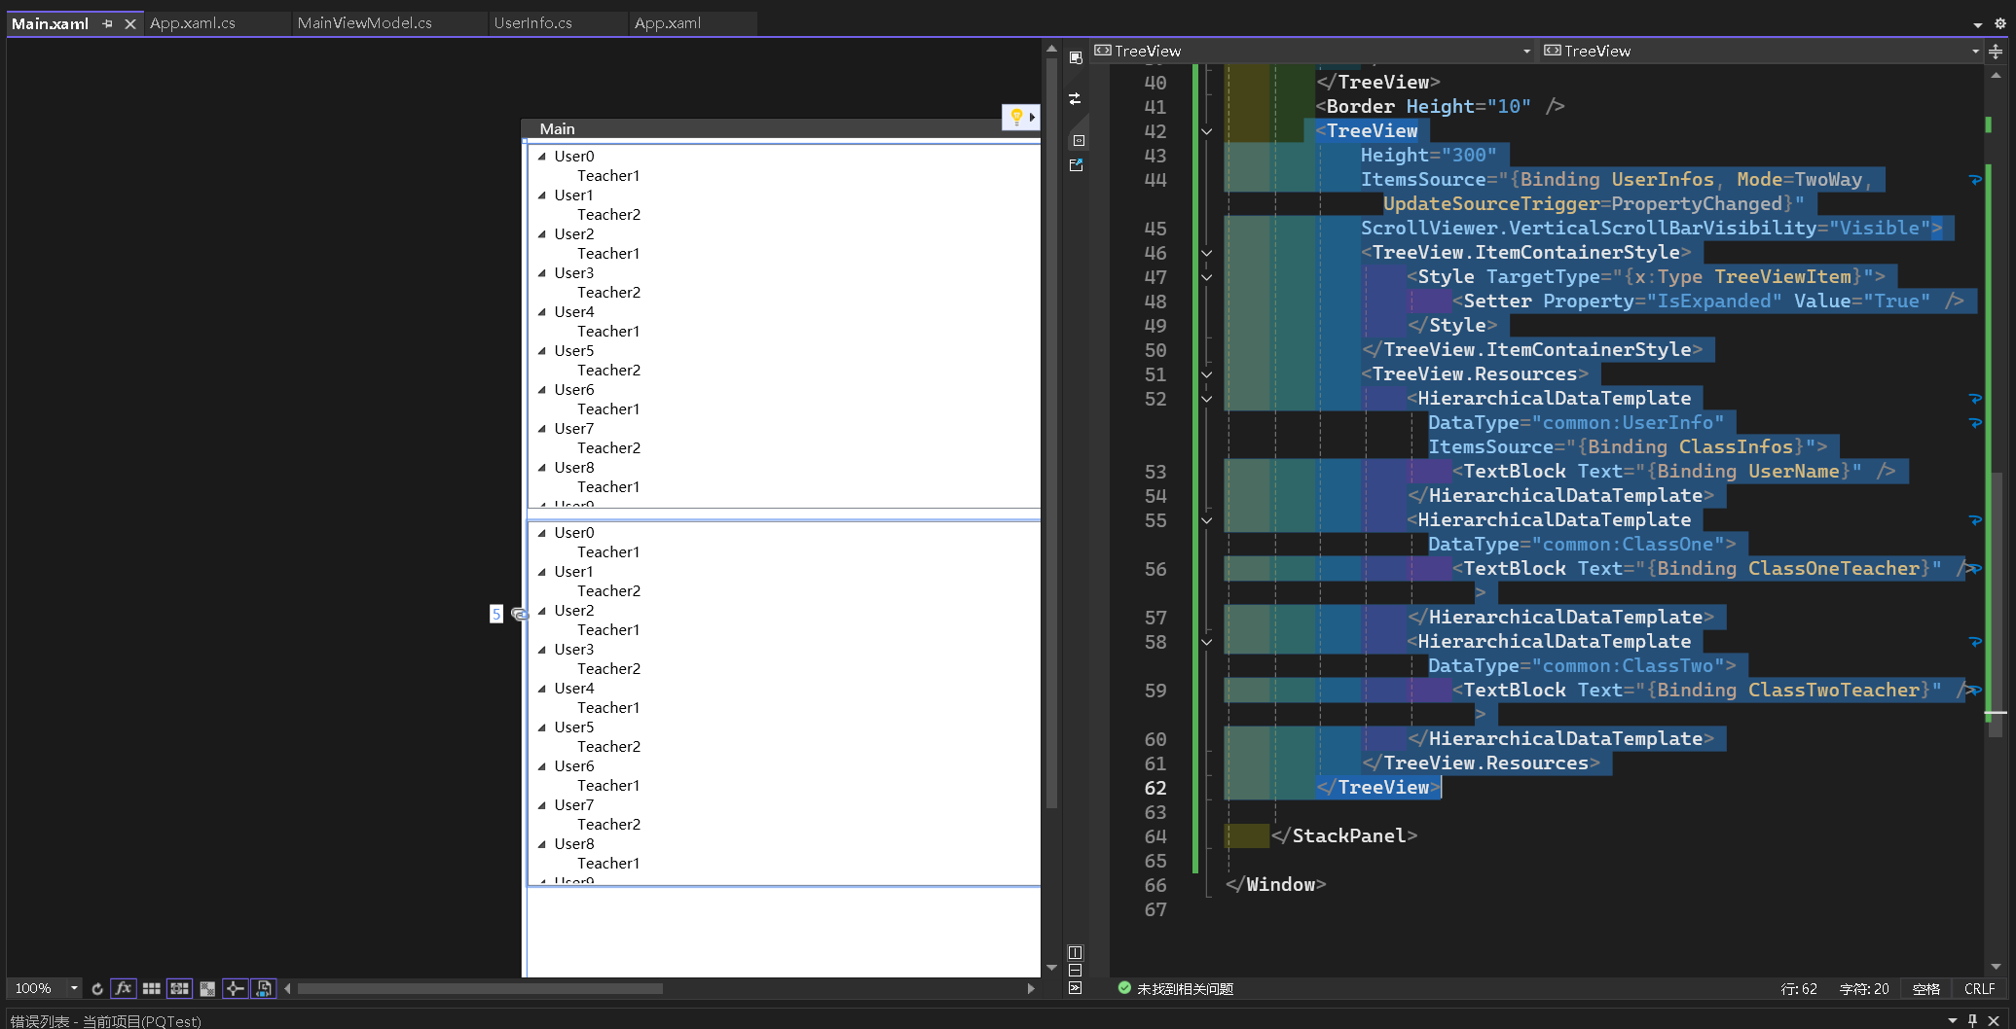Select Teacher1 under User6 in lower tree

(x=608, y=785)
